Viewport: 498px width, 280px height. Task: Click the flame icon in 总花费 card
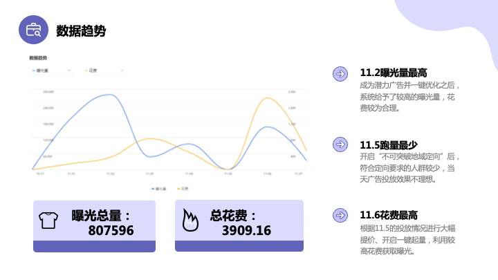point(190,220)
